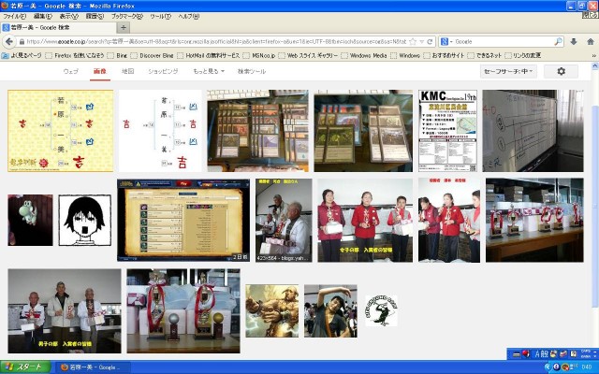Image resolution: width=599 pixels, height=374 pixels.
Task: Open the 編集 menu
Action: (x=42, y=17)
